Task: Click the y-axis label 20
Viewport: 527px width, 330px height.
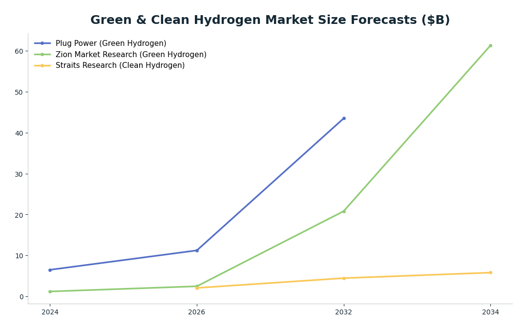Action: point(19,215)
